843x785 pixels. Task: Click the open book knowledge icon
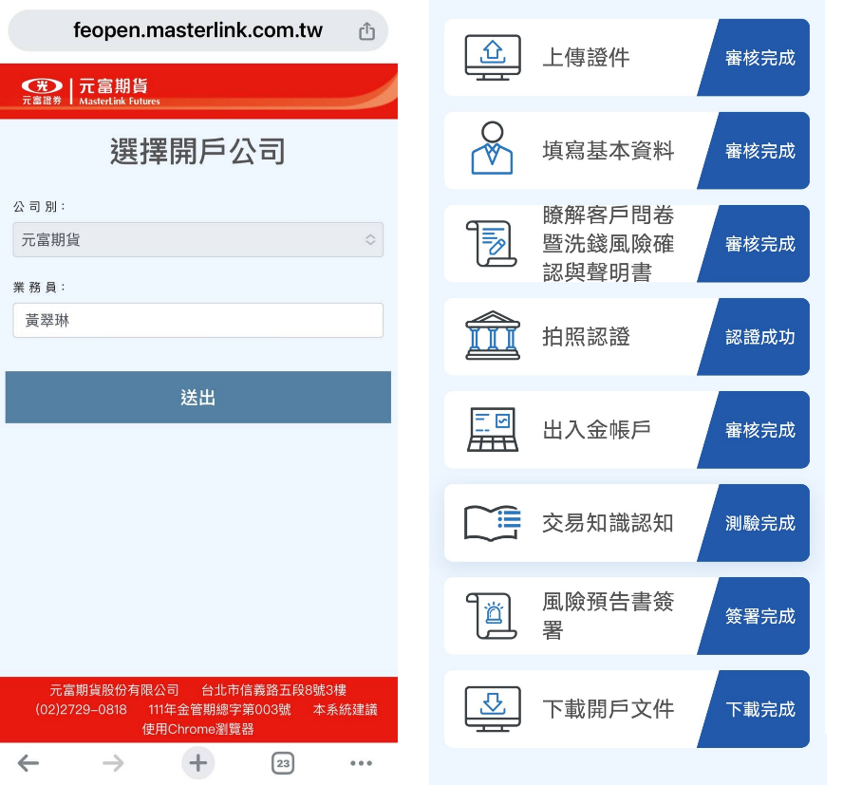[493, 523]
